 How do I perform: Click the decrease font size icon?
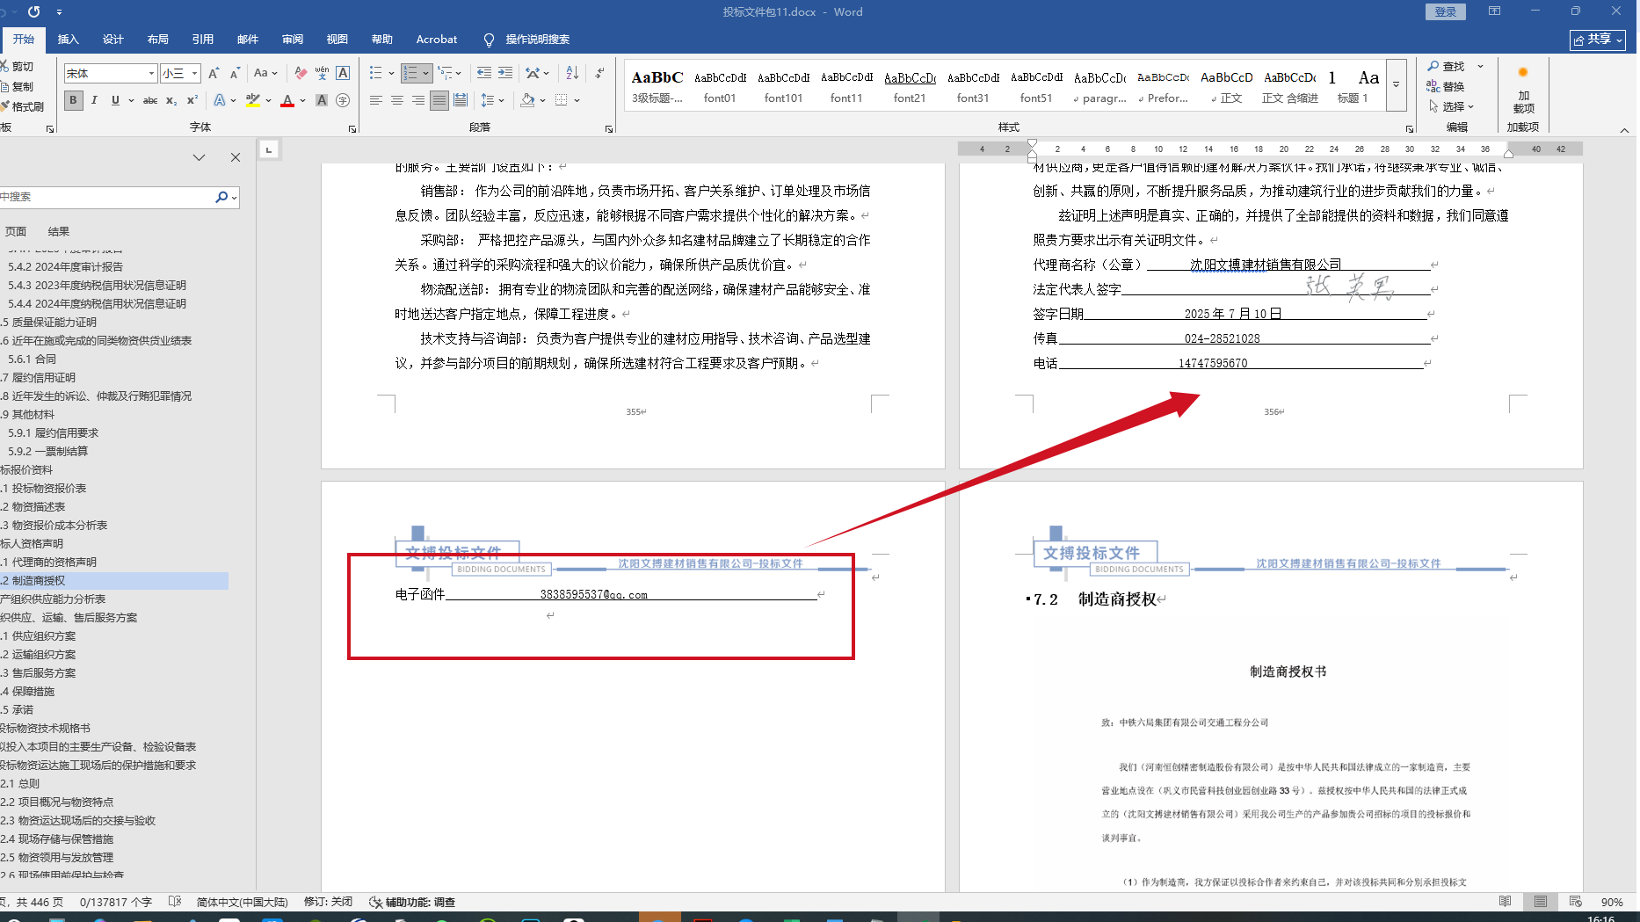click(235, 73)
